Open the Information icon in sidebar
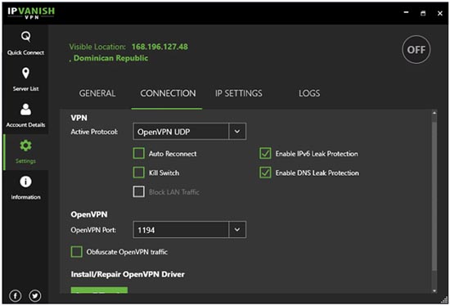The image size is (450, 306). pos(25,182)
